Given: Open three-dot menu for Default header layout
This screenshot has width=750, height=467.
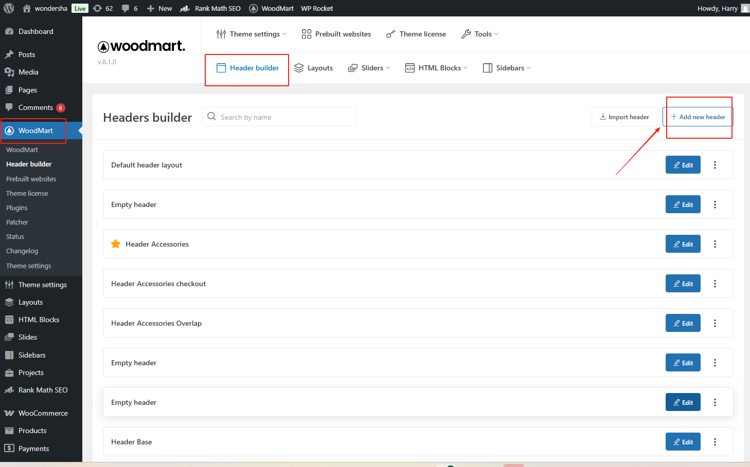Looking at the screenshot, I should pos(715,165).
